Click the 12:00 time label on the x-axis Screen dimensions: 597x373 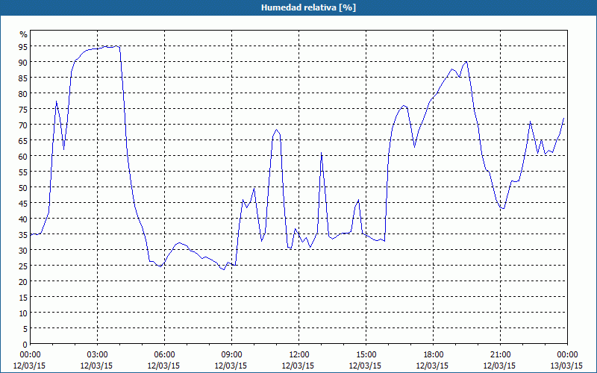tap(299, 355)
